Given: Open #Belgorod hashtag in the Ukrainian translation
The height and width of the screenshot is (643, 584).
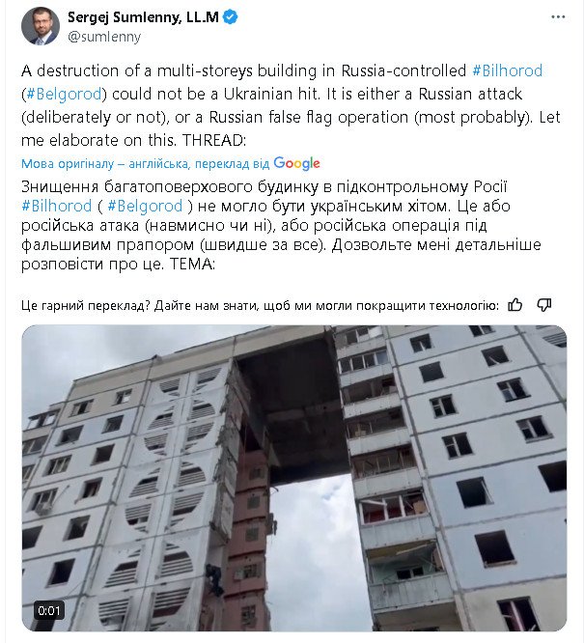Looking at the screenshot, I should pos(145,206).
